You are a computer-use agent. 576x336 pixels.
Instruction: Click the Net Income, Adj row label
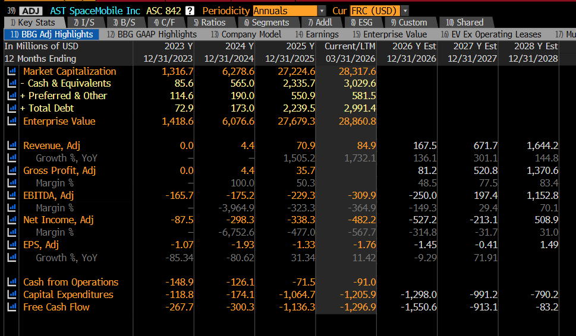(x=58, y=220)
